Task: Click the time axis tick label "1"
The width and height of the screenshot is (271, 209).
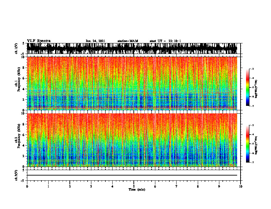Action: [48, 186]
